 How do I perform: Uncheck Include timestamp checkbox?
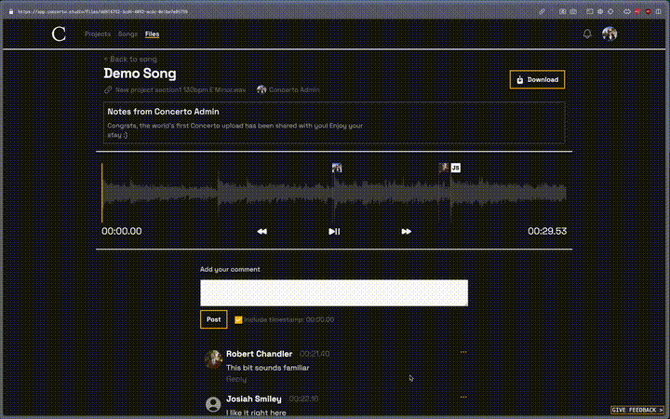[x=238, y=319]
